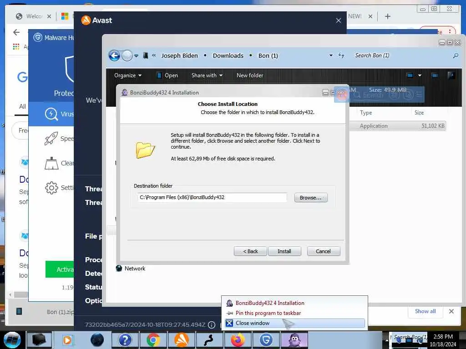
Task: Select the Application file row
Action: pos(398,126)
